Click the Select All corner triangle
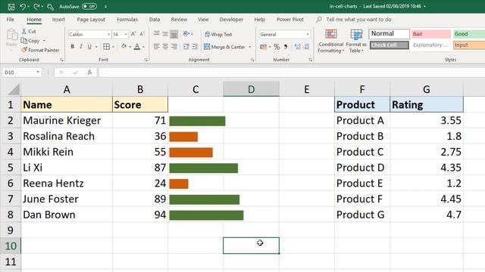This screenshot has width=485, height=272. pyautogui.click(x=14, y=89)
